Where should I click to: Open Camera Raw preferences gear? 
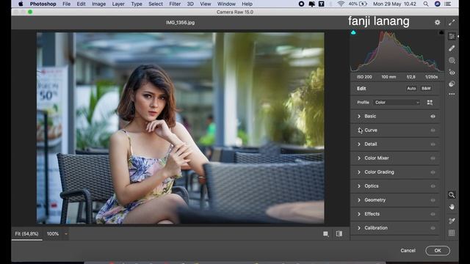coord(438,23)
